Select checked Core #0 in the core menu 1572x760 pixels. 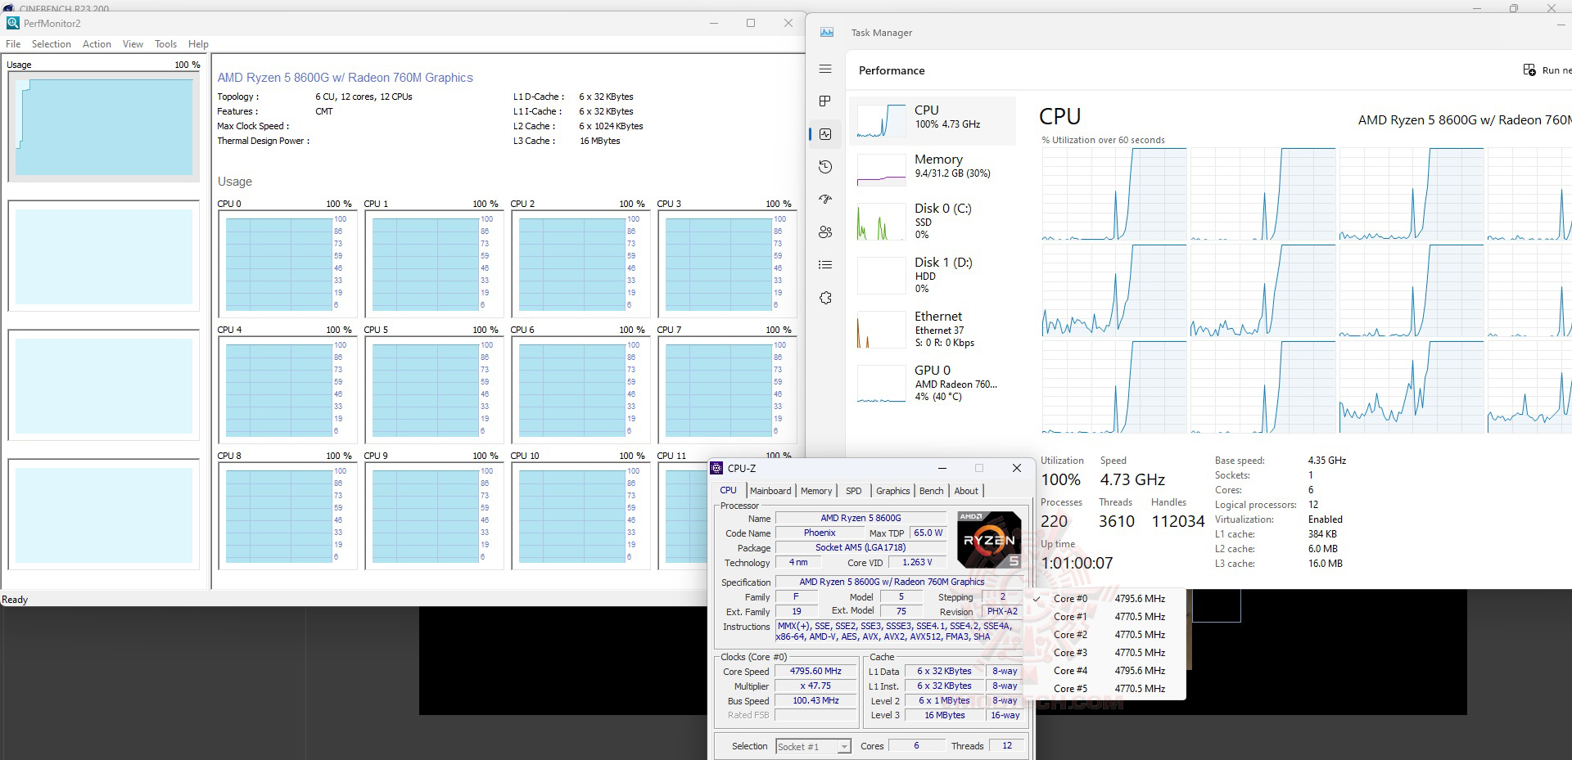[x=1104, y=599]
